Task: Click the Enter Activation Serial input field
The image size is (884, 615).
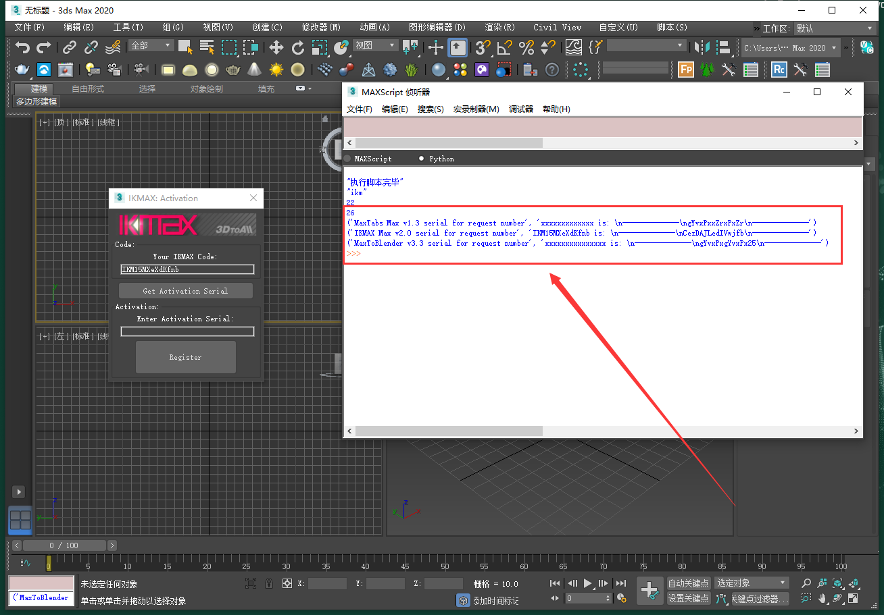Action: pyautogui.click(x=187, y=331)
